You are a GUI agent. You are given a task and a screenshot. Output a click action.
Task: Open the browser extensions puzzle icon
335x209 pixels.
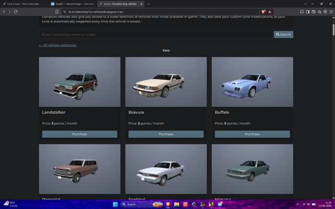[x=301, y=11]
